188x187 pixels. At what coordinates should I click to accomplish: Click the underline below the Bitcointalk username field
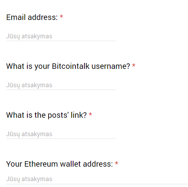tap(61, 90)
